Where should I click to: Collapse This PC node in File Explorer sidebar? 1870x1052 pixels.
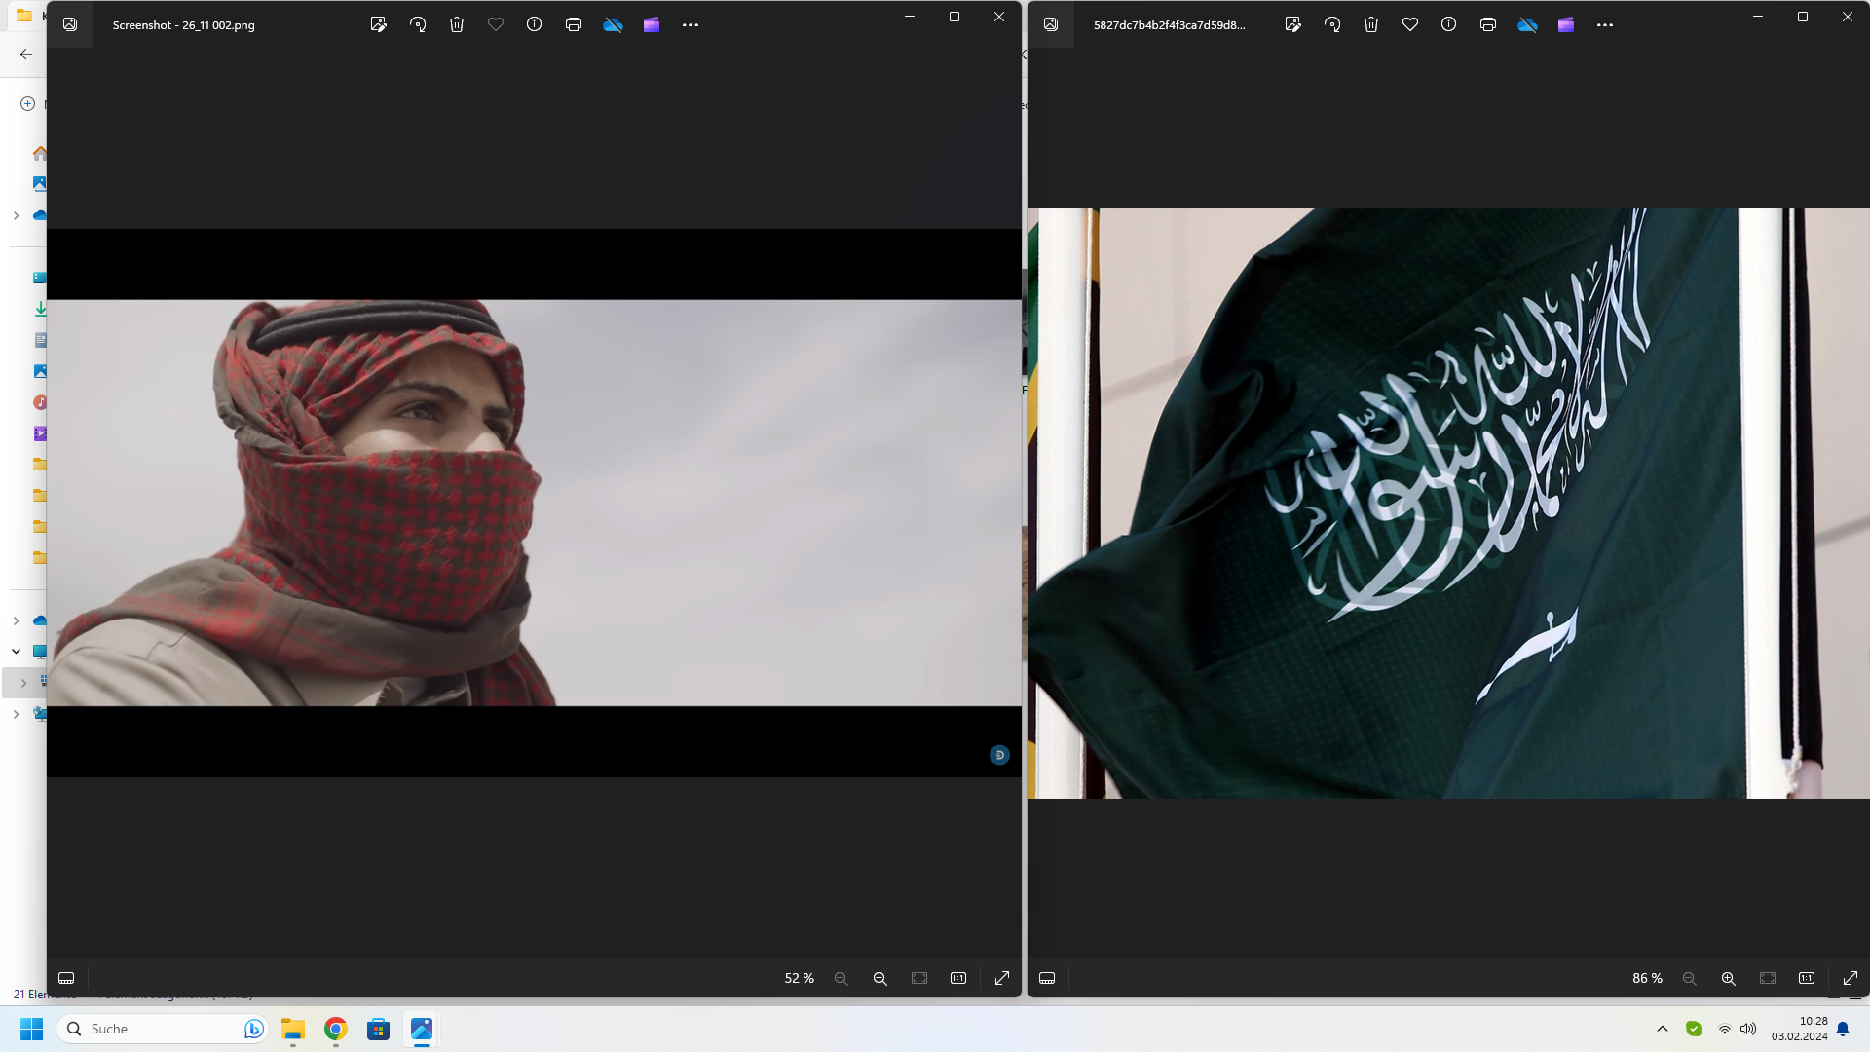pos(16,651)
